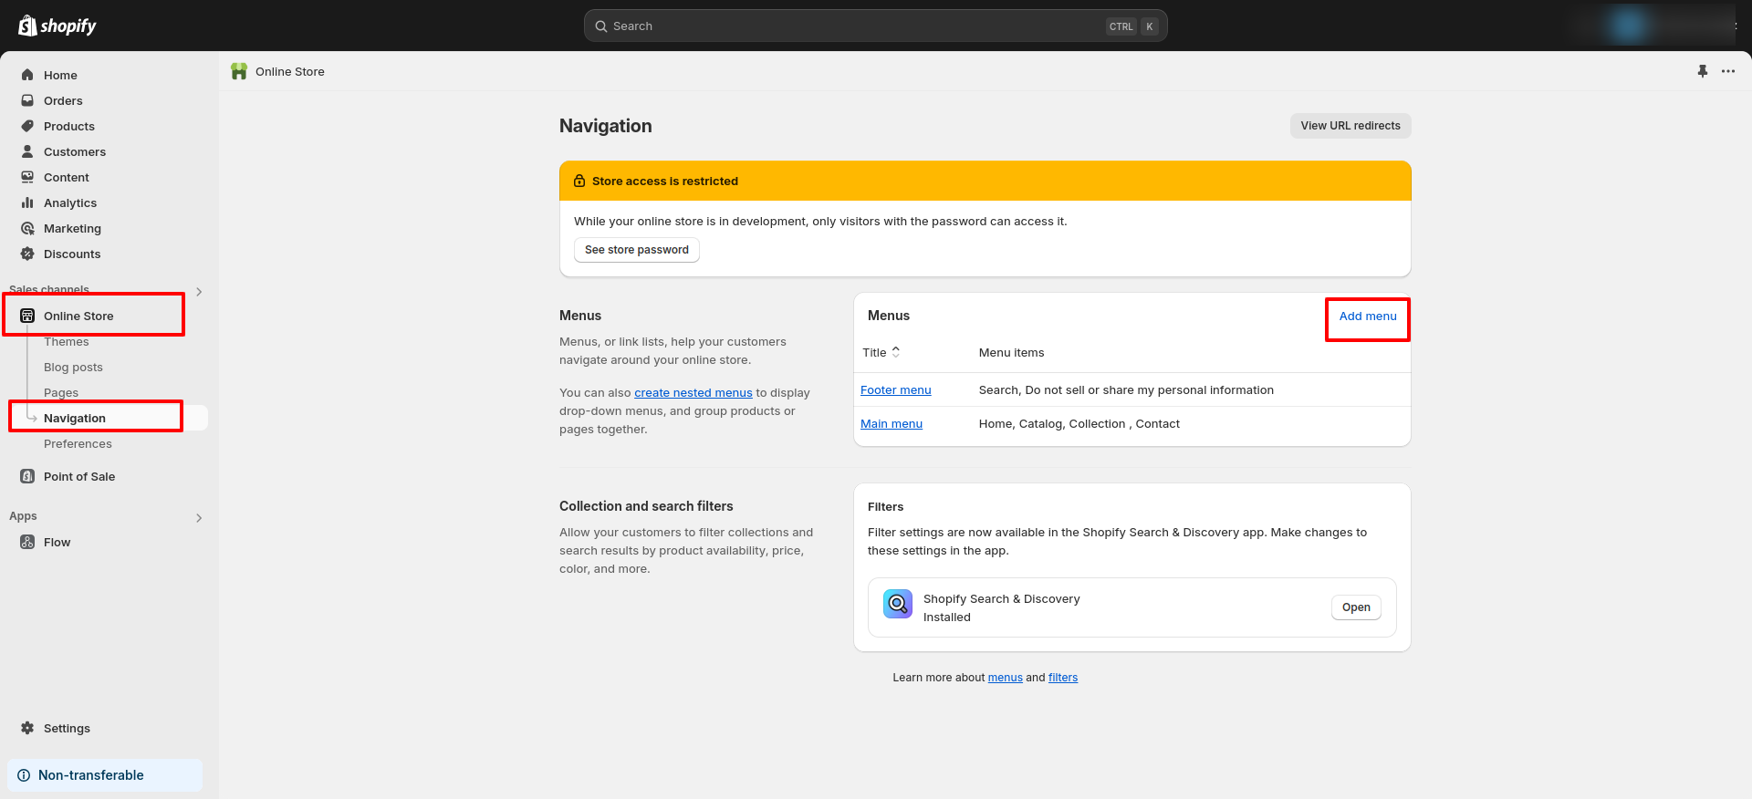Click the Analytics bar chart icon

pyautogui.click(x=27, y=202)
